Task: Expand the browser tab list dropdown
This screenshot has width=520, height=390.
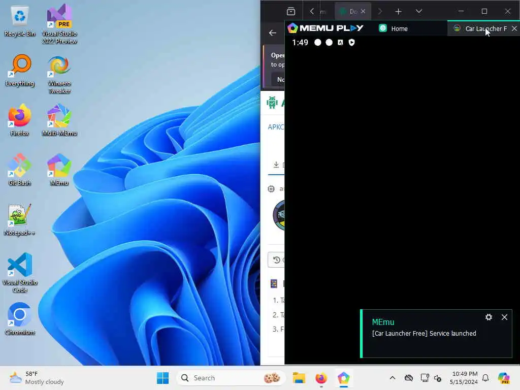Action: click(419, 11)
